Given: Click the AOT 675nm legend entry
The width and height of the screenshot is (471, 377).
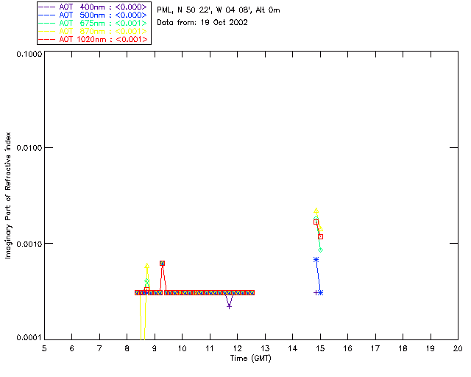Looking at the screenshot, I should pyautogui.click(x=93, y=23).
